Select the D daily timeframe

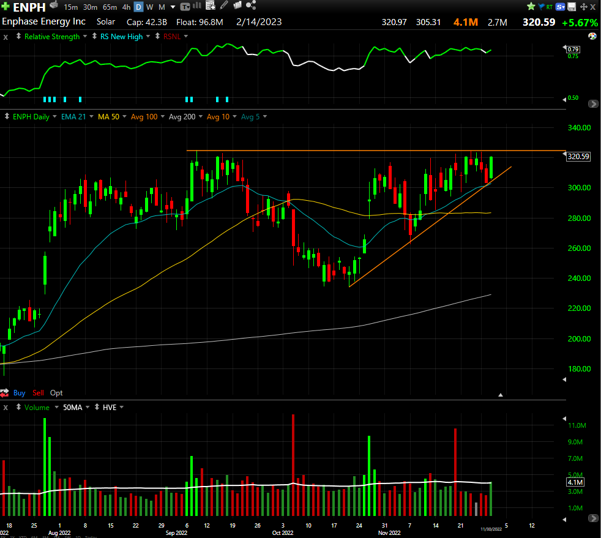click(x=139, y=7)
